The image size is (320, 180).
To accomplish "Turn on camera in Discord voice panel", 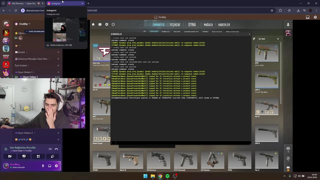I will click(10, 156).
